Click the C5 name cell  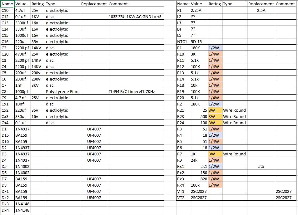tap(8, 73)
